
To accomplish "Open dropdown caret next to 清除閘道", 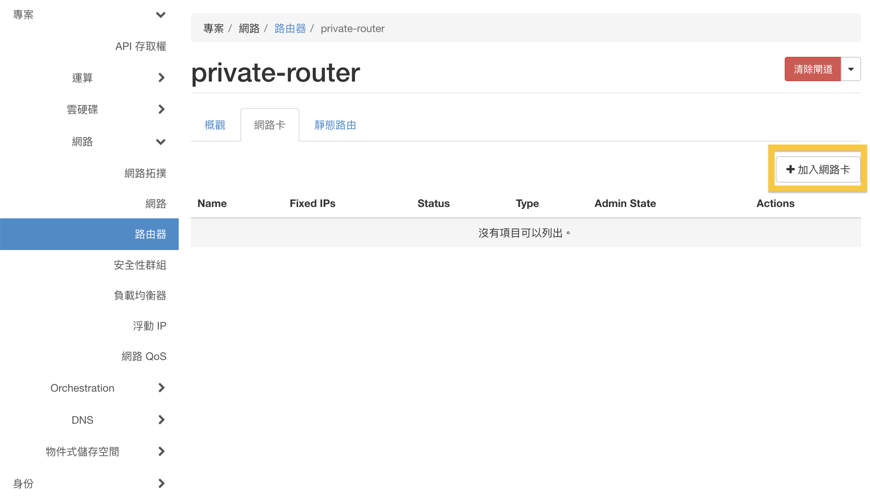I will 851,69.
